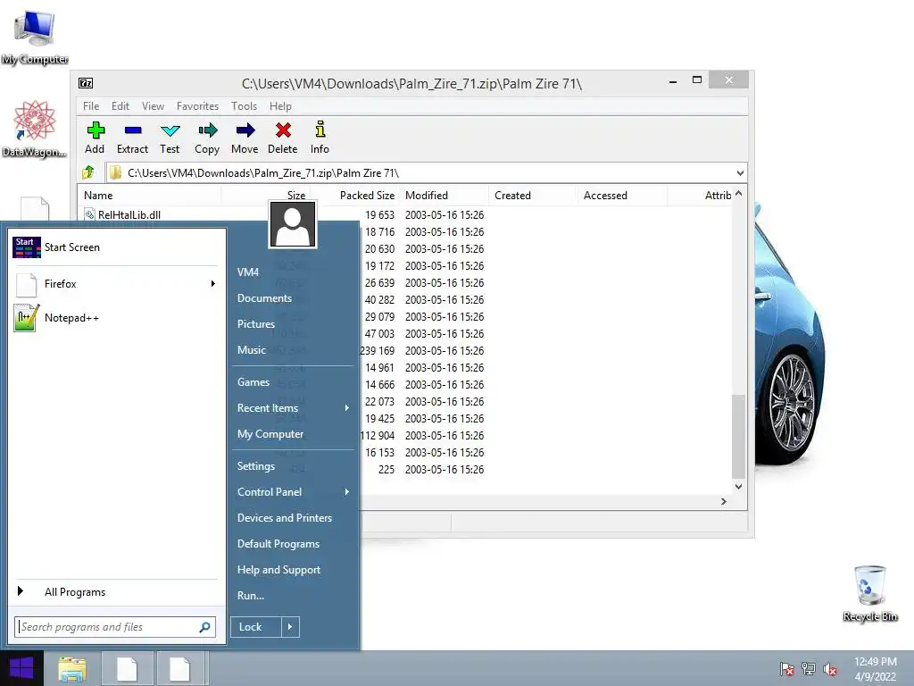Click scroll down arrow in file list
This screenshot has width=914, height=686.
tap(738, 487)
